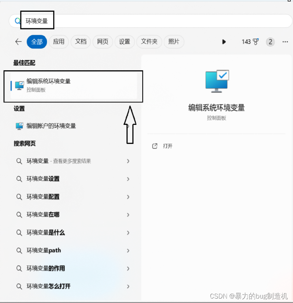Select 环境变量path web suggestion
293x303 pixels.
pos(74,251)
